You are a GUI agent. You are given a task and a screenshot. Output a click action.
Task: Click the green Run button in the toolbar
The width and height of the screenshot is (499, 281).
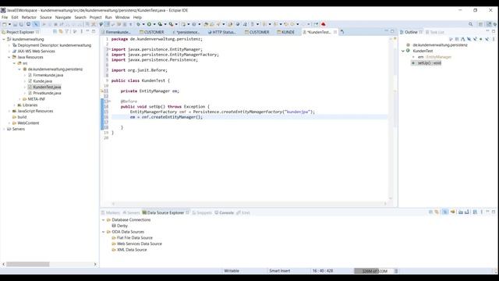coord(149,24)
